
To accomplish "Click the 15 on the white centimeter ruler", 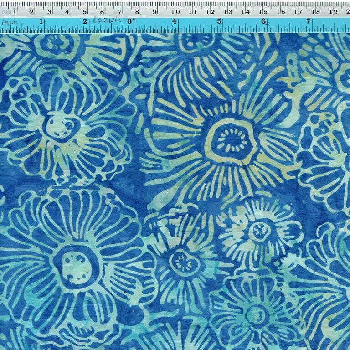I will 263,12.
